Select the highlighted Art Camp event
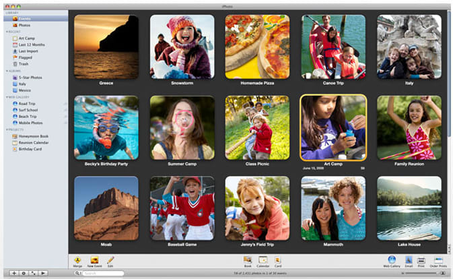Viewport: 453px width, 279px height. point(333,127)
